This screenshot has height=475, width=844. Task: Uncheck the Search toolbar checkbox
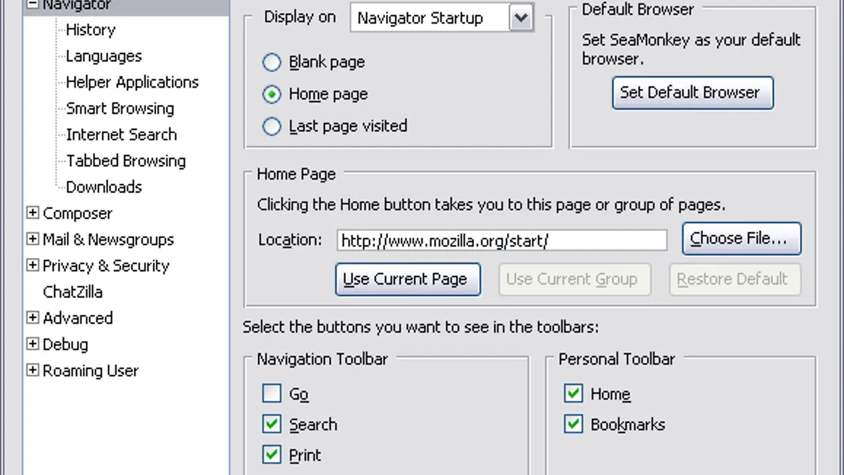tap(272, 424)
